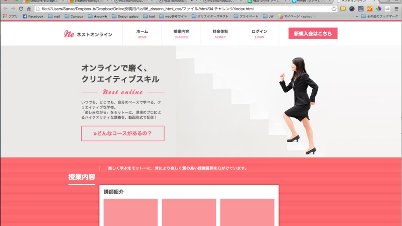Expand the ★work★ bookmark folder
This screenshot has height=226, width=402.
pos(97,16)
